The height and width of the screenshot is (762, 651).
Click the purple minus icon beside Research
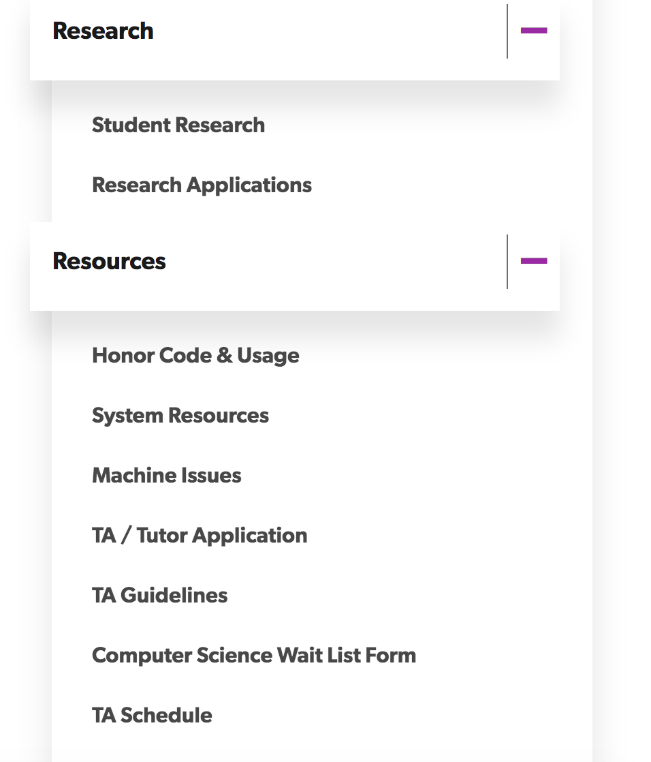coord(533,31)
